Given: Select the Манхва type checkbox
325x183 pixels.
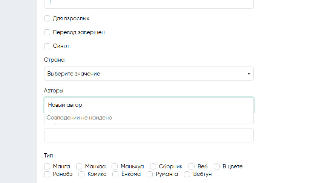Looking at the screenshot, I should (x=79, y=166).
